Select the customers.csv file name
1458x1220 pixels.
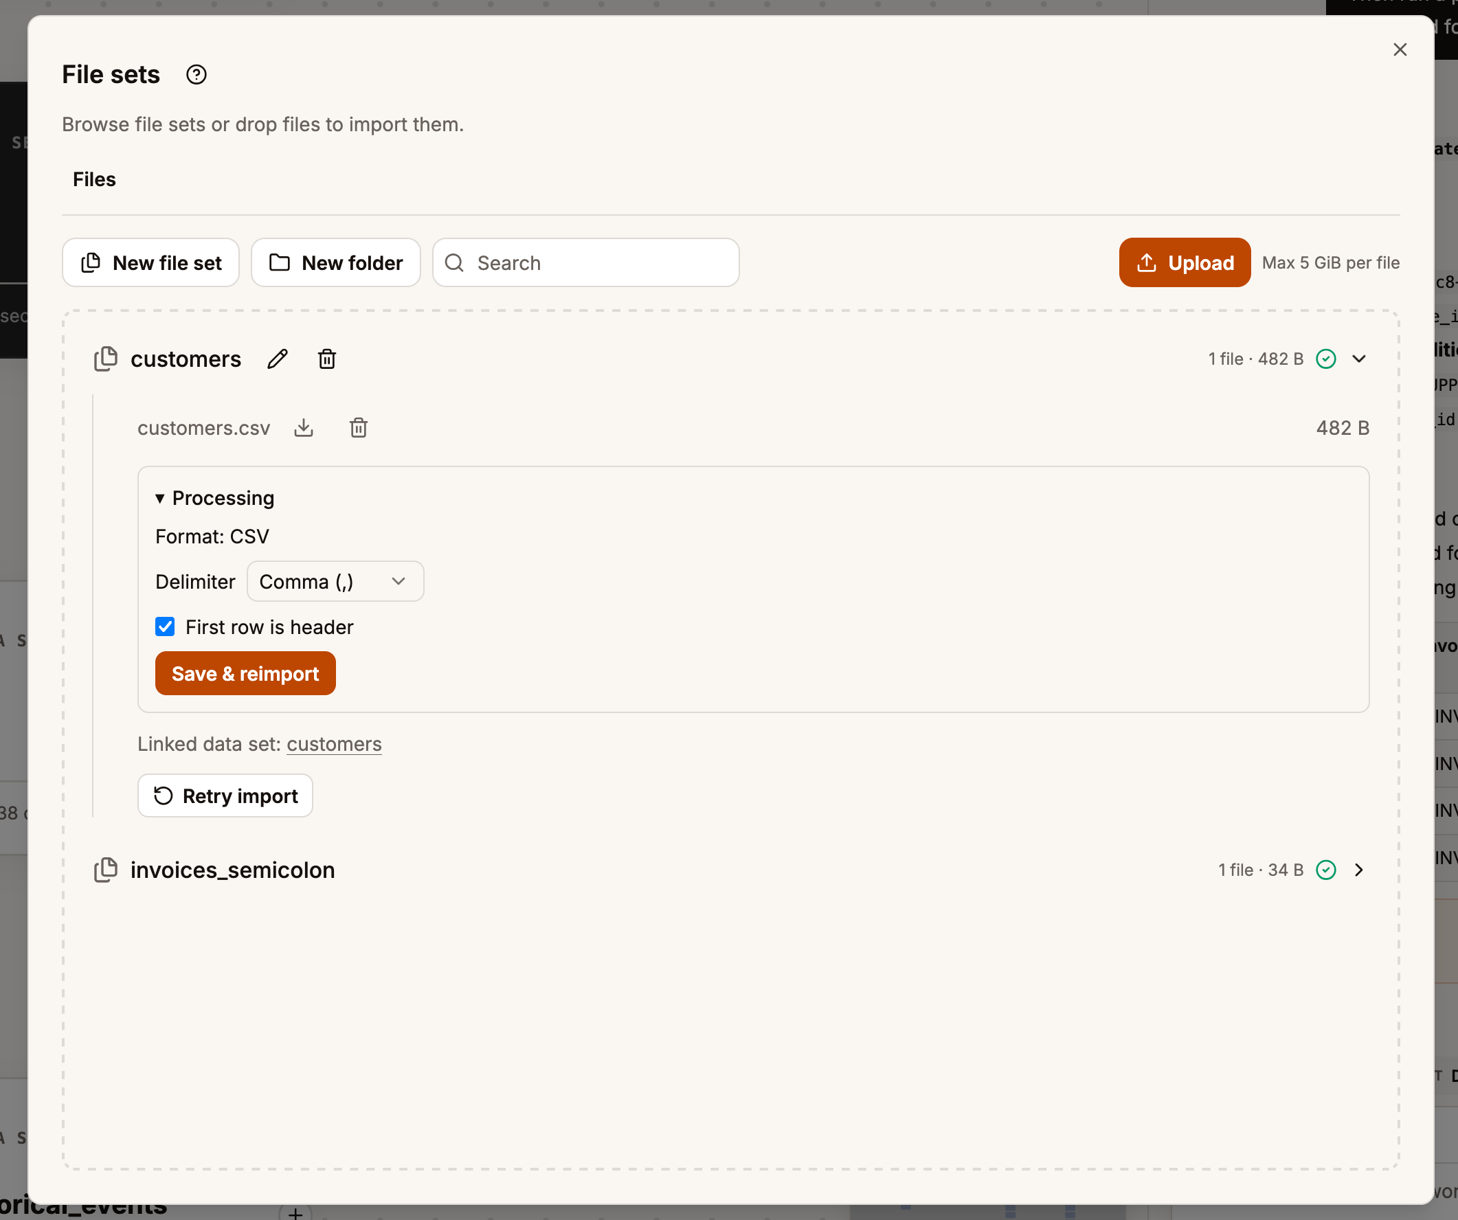pos(203,428)
